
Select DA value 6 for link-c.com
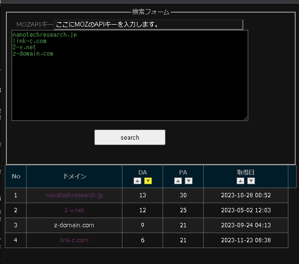143,240
